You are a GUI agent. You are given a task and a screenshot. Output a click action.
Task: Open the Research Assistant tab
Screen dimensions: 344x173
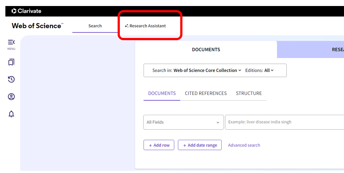coord(145,26)
